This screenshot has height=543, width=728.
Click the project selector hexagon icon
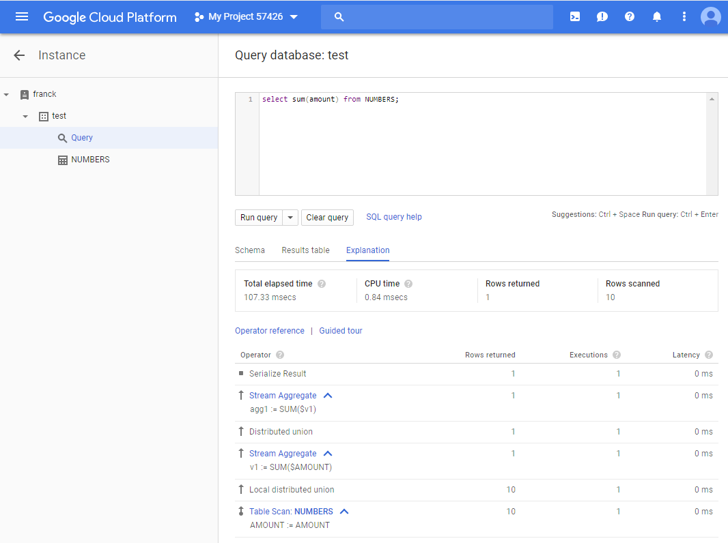tap(199, 17)
